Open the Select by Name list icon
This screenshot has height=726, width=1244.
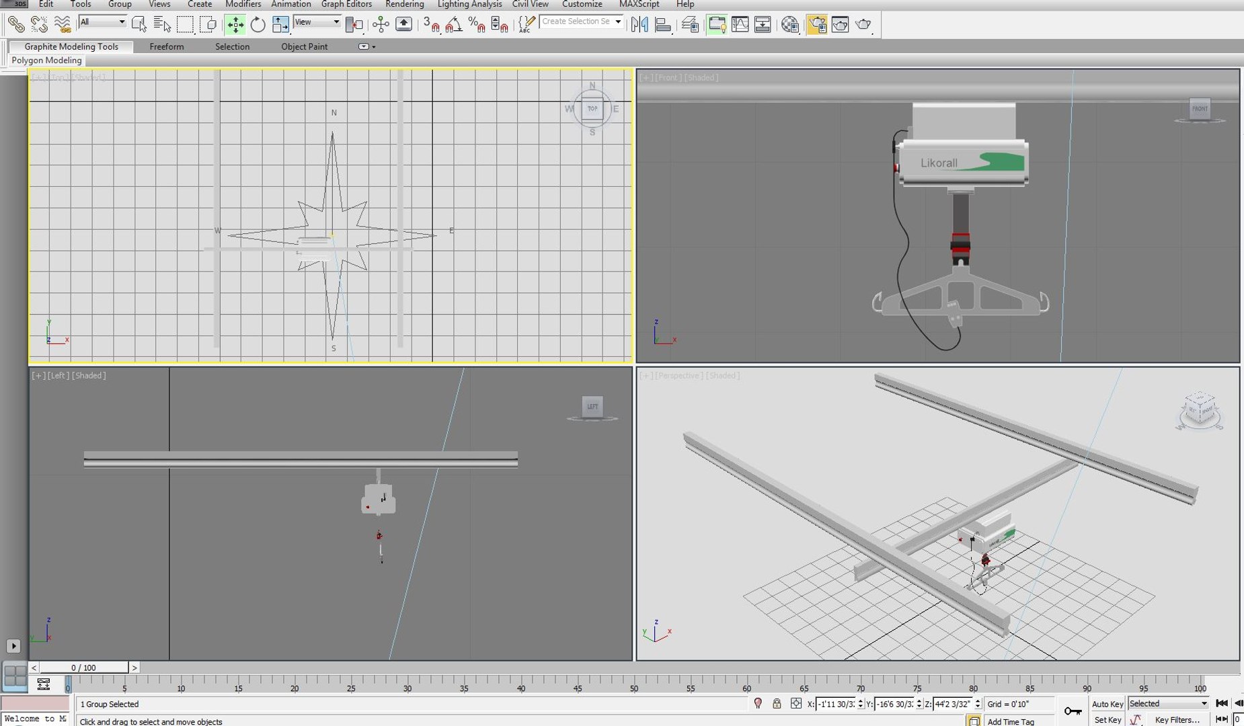click(x=162, y=25)
